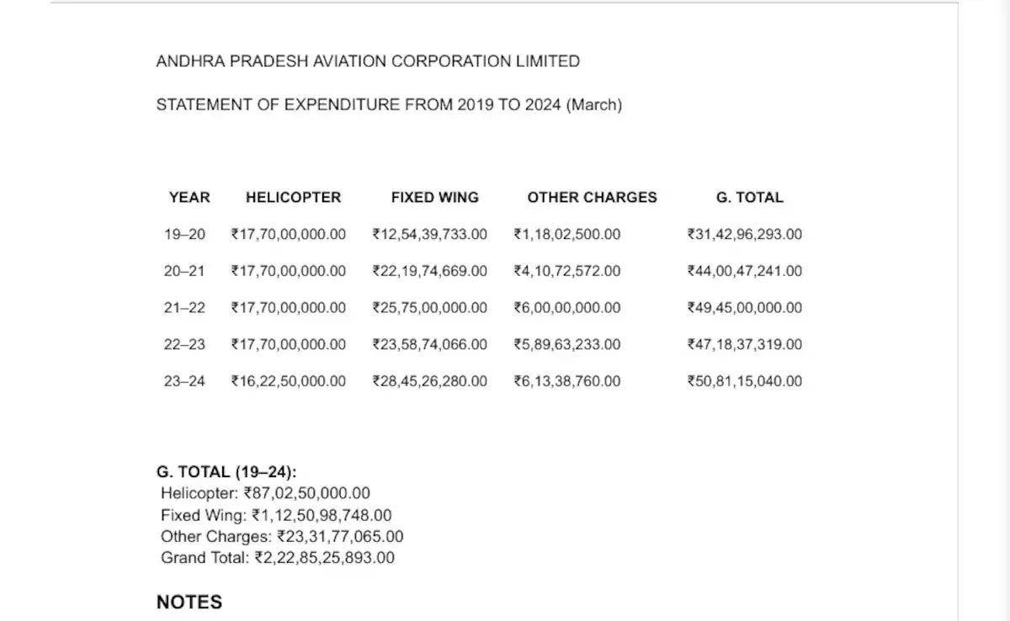
Task: Click the ₹44,00,47,241.00 total for 20–21
Action: pos(744,271)
